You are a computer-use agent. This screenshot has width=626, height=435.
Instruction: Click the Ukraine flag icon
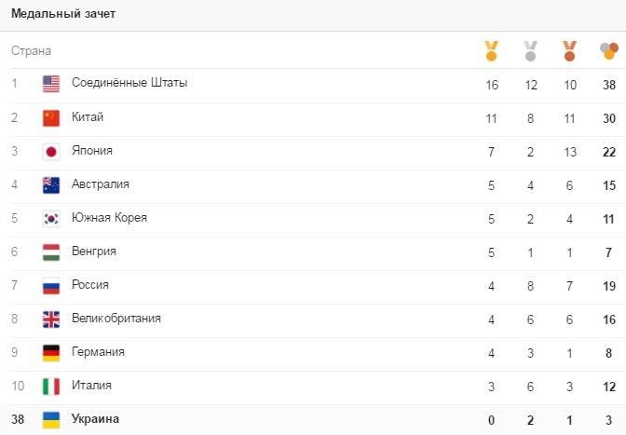pyautogui.click(x=51, y=419)
